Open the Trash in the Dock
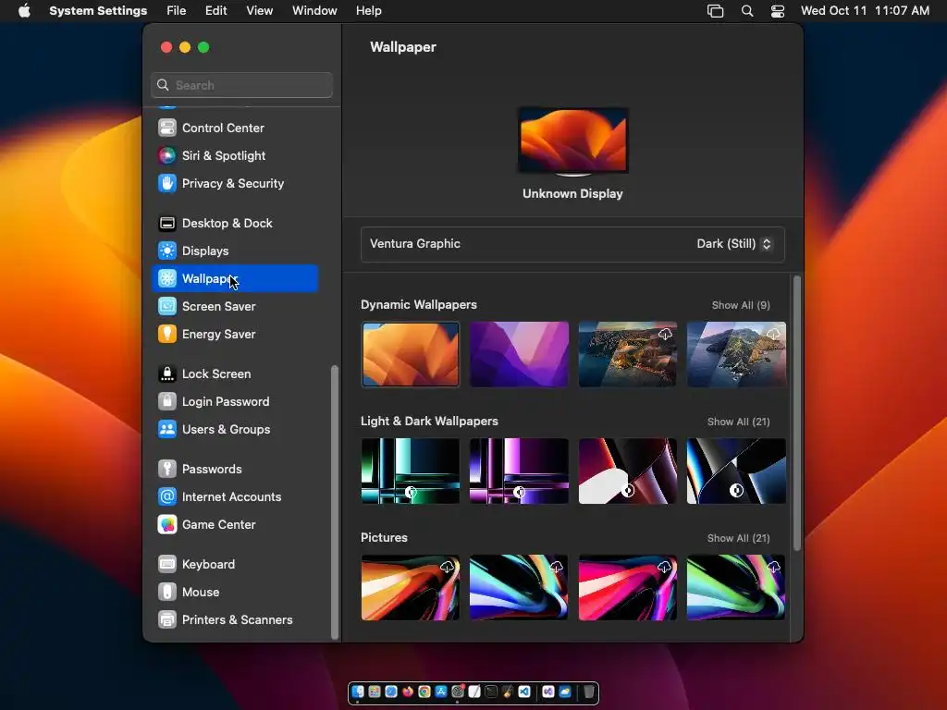Image resolution: width=947 pixels, height=710 pixels. click(589, 692)
